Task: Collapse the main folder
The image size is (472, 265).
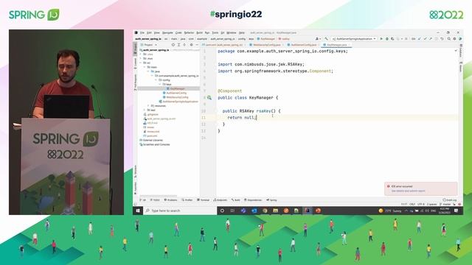Action: point(145,67)
